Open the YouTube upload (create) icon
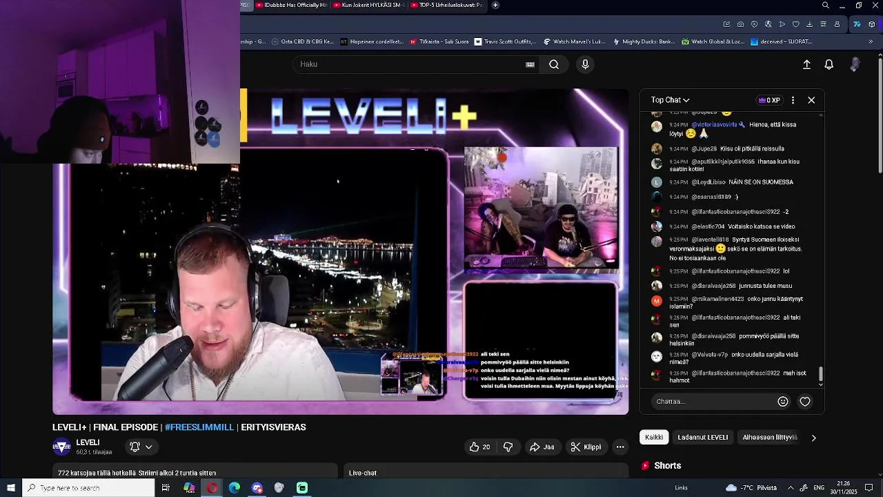This screenshot has height=497, width=883. click(x=806, y=64)
